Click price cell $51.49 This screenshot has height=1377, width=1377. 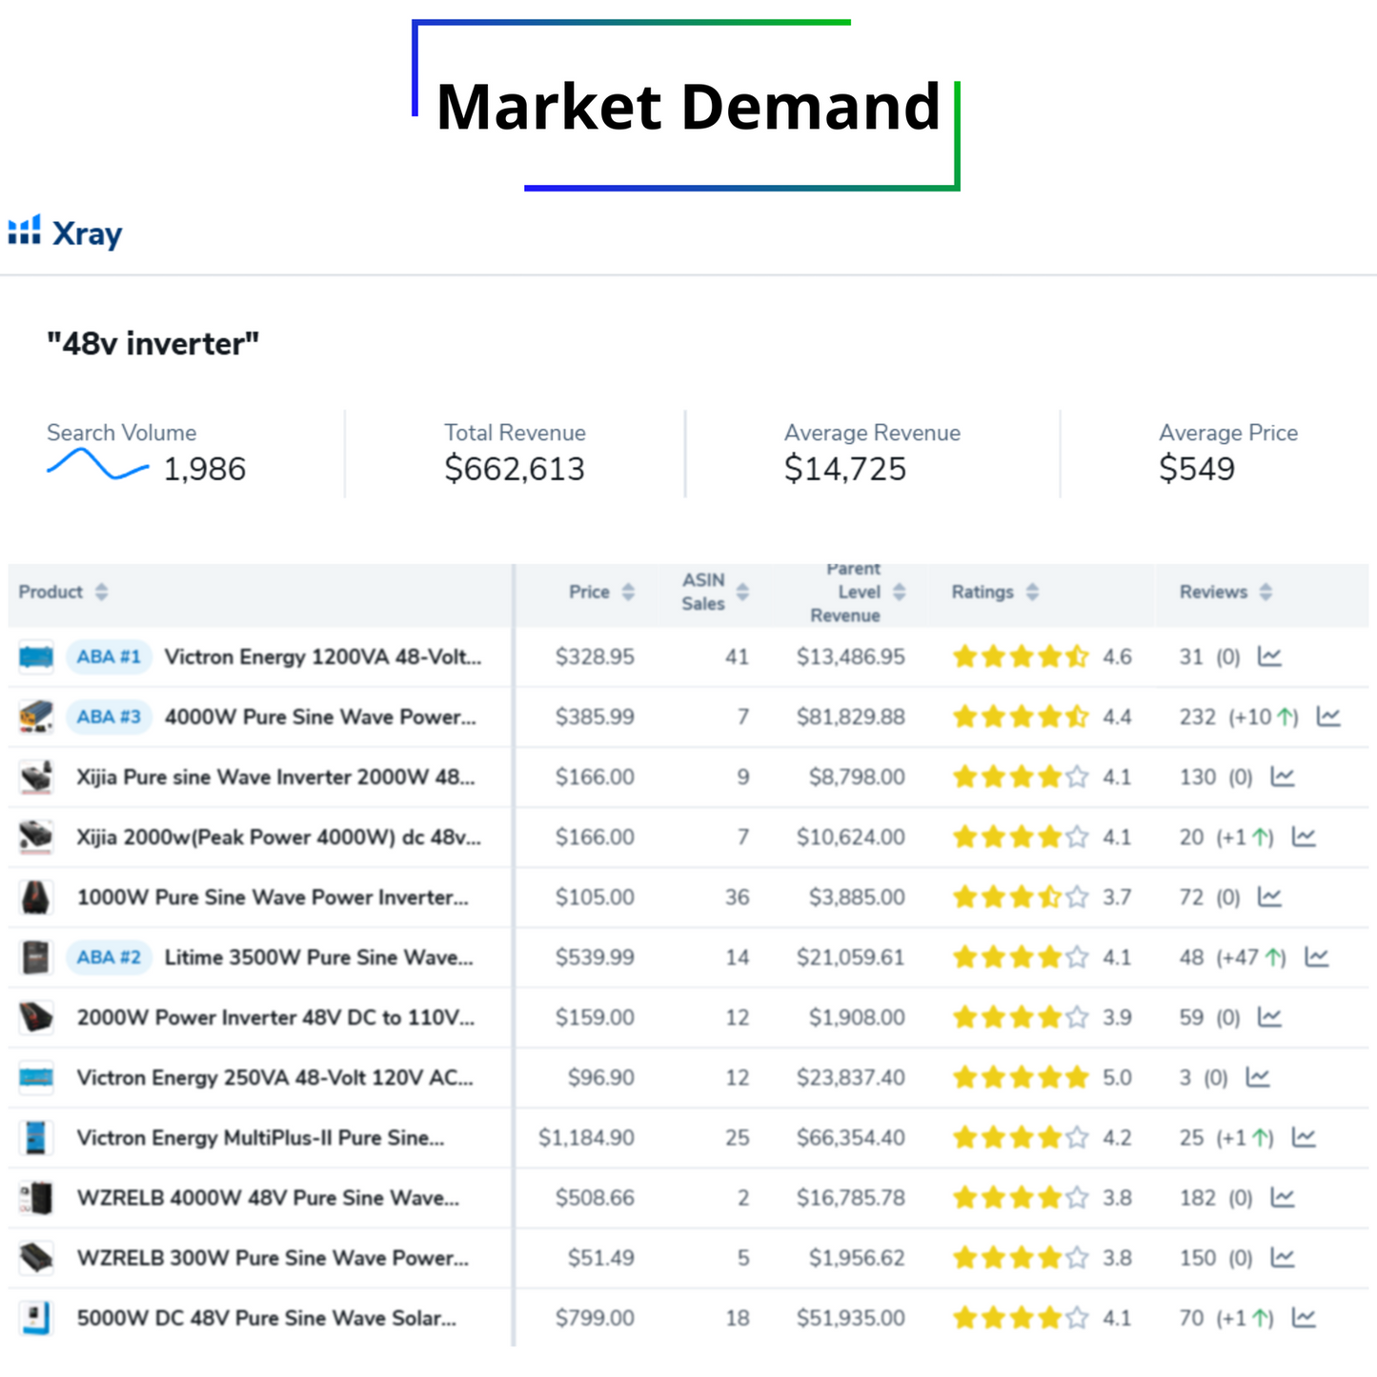tap(600, 1257)
